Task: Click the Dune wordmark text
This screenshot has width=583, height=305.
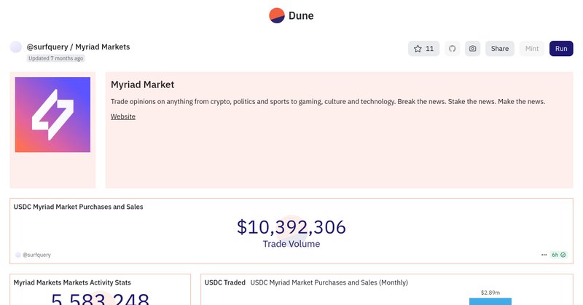Action: click(x=301, y=15)
